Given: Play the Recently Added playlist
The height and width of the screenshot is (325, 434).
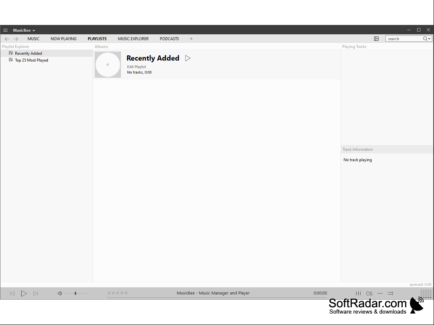Looking at the screenshot, I should (x=188, y=58).
